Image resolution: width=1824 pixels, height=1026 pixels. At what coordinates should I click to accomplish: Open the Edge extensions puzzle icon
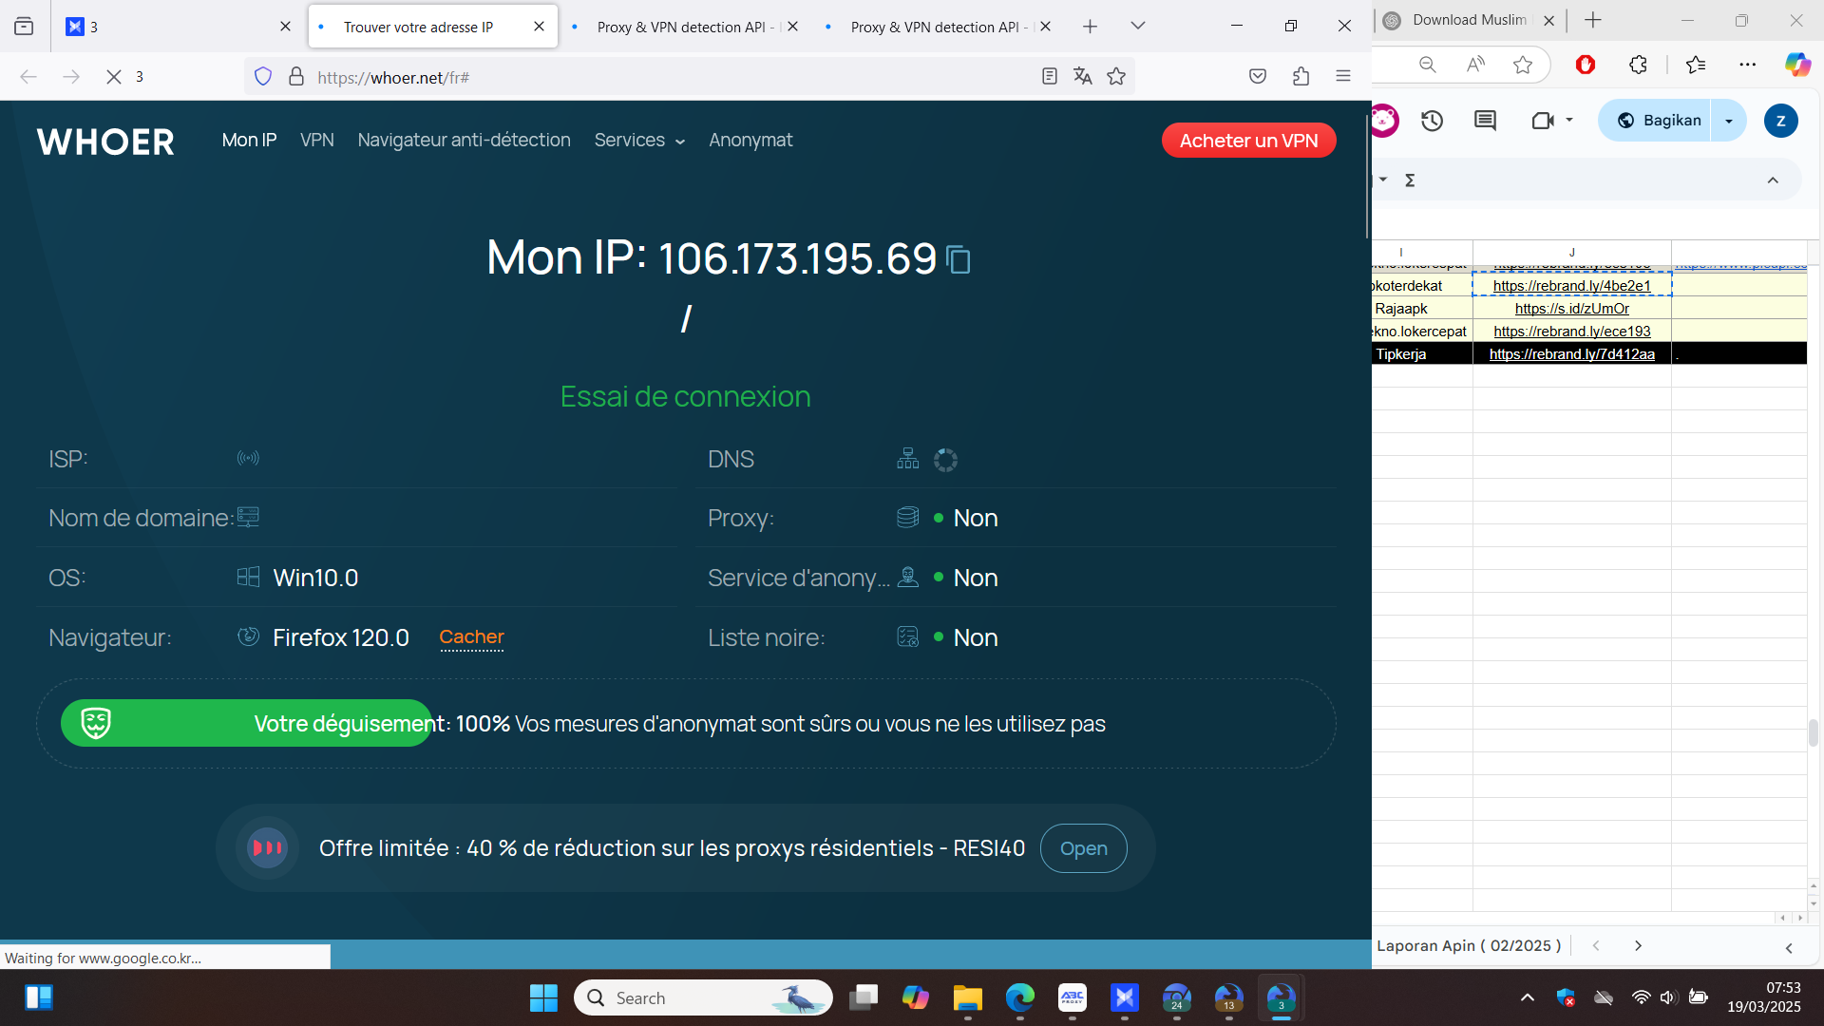pos(1638,65)
